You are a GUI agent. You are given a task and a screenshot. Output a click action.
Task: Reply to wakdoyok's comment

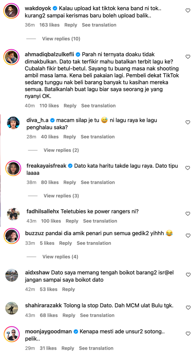click(71, 25)
